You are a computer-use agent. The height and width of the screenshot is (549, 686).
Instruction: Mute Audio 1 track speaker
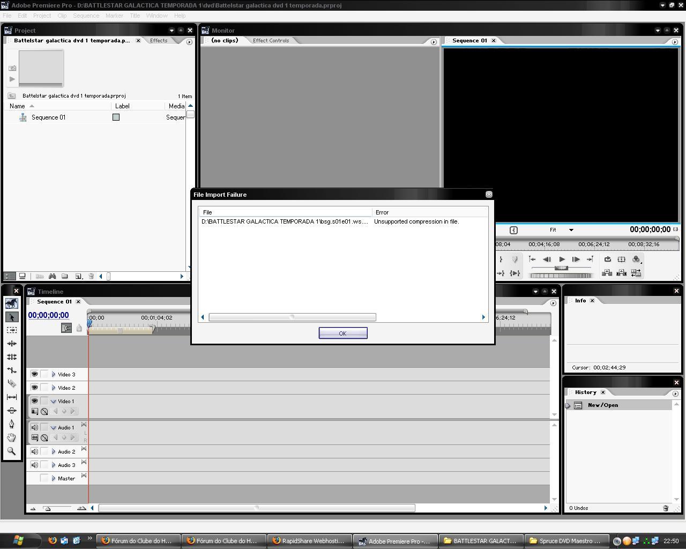point(34,427)
